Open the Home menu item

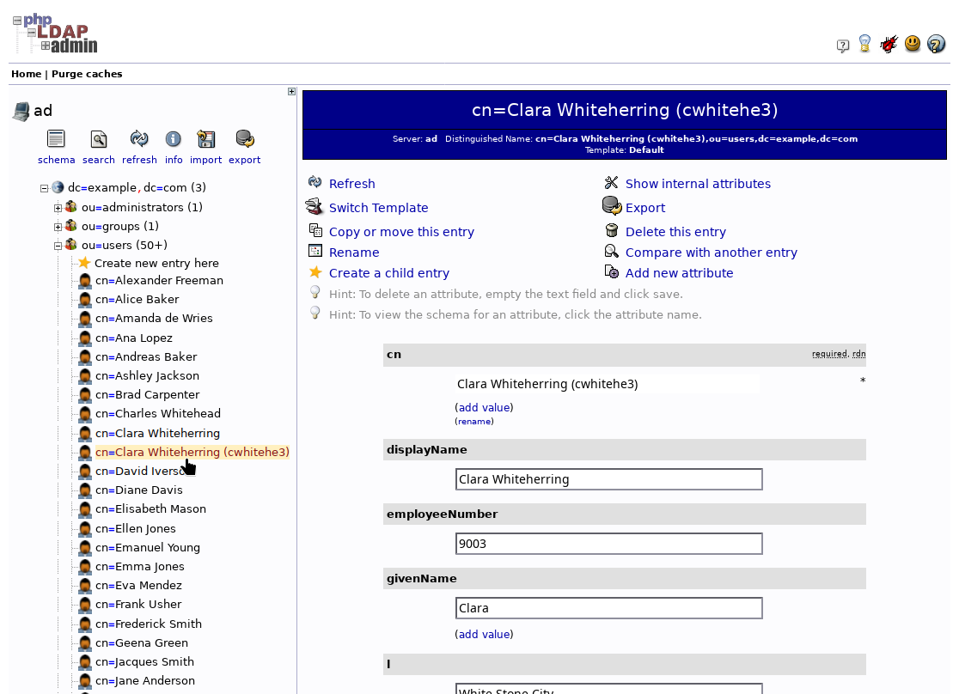tap(26, 74)
